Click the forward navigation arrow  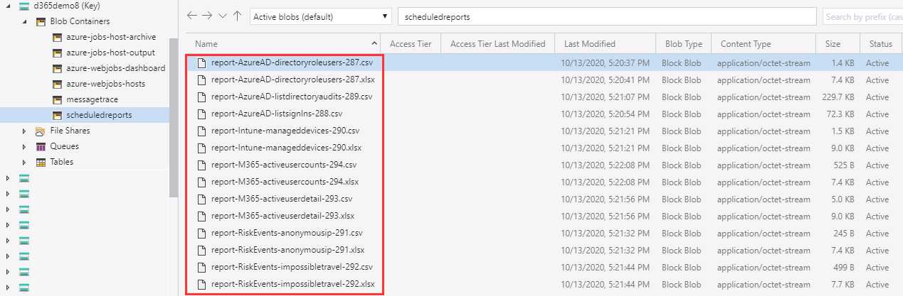(x=207, y=16)
